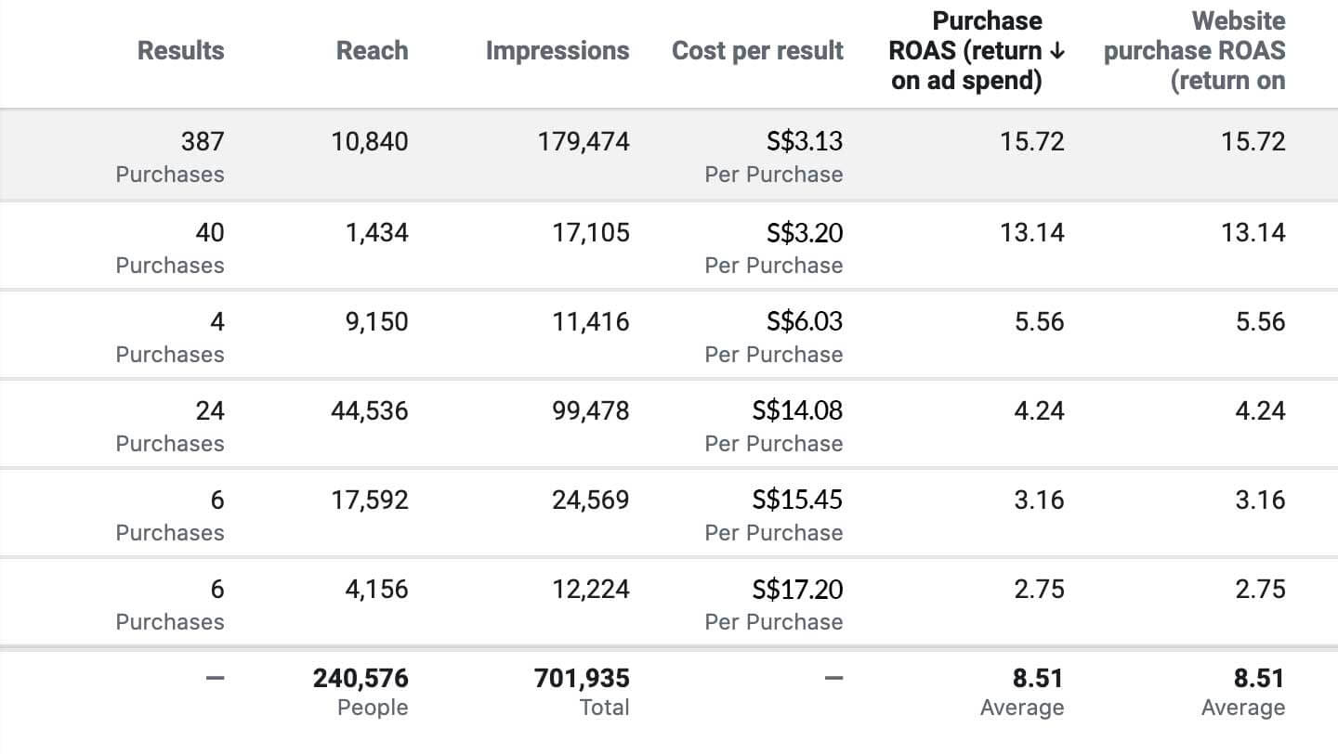Click the Cost per result column header

point(757,51)
